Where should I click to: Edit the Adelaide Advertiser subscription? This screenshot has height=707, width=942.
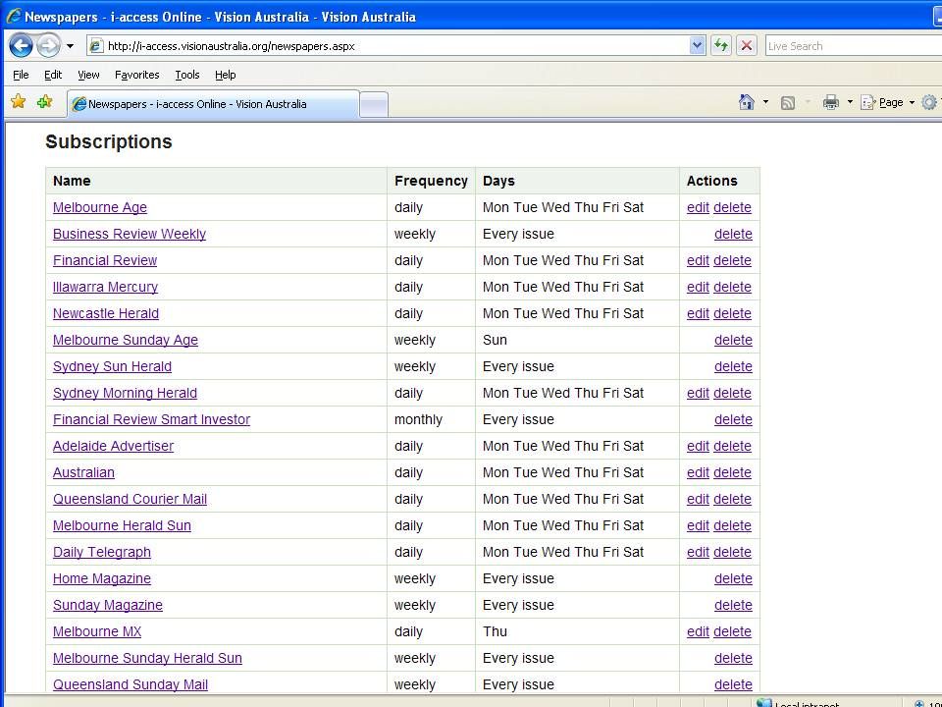point(698,446)
